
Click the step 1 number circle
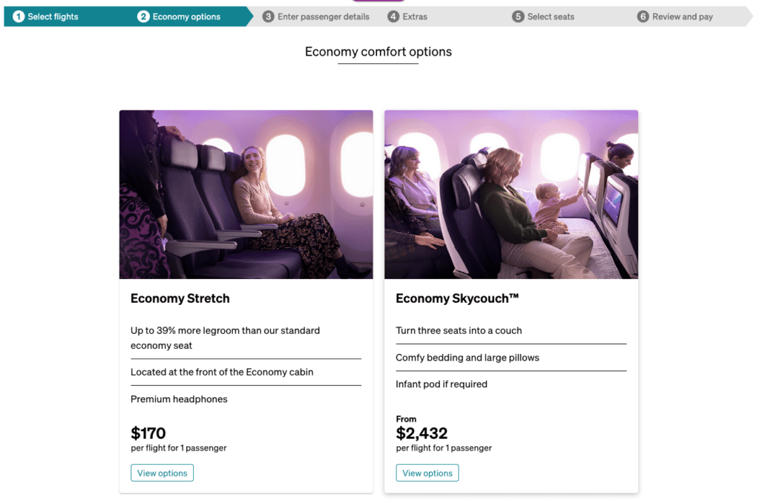tap(19, 16)
